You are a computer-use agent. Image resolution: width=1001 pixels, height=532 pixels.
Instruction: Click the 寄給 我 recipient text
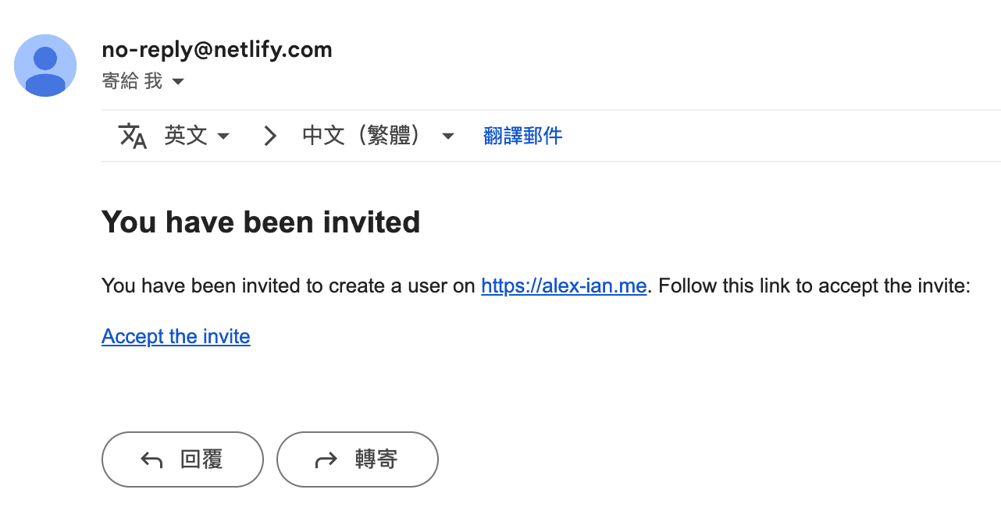click(x=132, y=81)
